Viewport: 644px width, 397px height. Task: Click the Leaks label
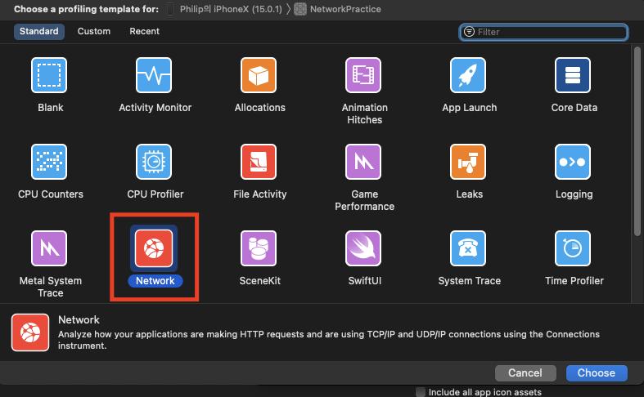470,194
